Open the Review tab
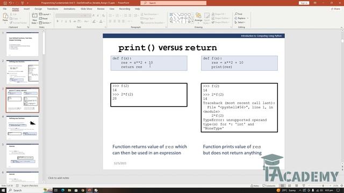The height and width of the screenshot is (193, 344). click(x=101, y=9)
